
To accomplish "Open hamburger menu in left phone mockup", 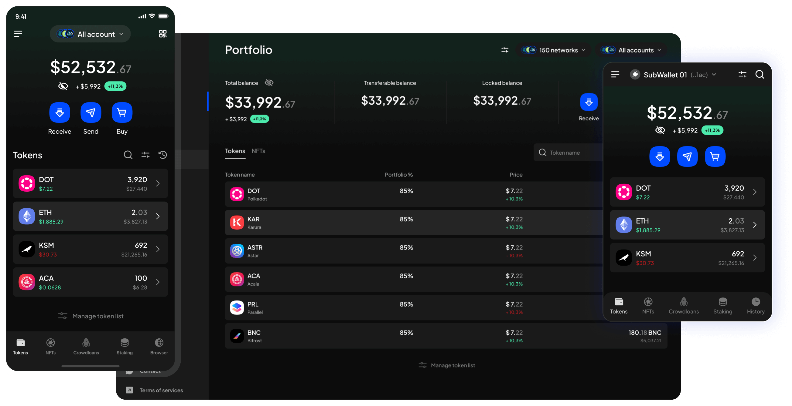I will 18,34.
